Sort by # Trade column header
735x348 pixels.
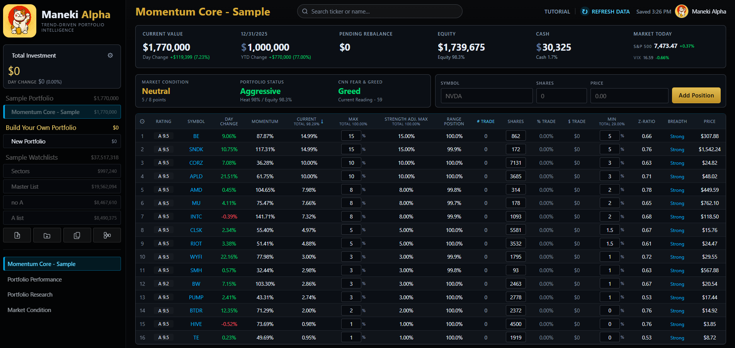(x=486, y=121)
